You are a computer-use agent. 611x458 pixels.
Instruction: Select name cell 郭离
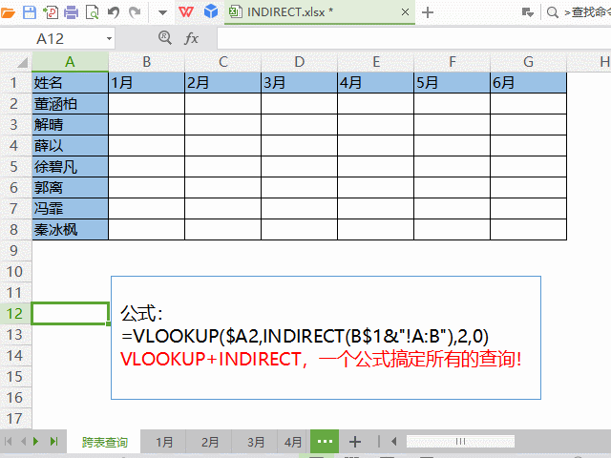pos(70,188)
